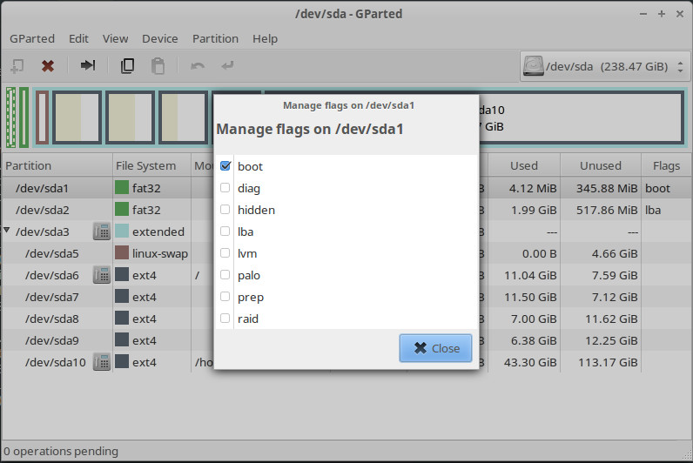693x463 pixels.
Task: Click the Copy partition toolbar icon
Action: click(127, 66)
